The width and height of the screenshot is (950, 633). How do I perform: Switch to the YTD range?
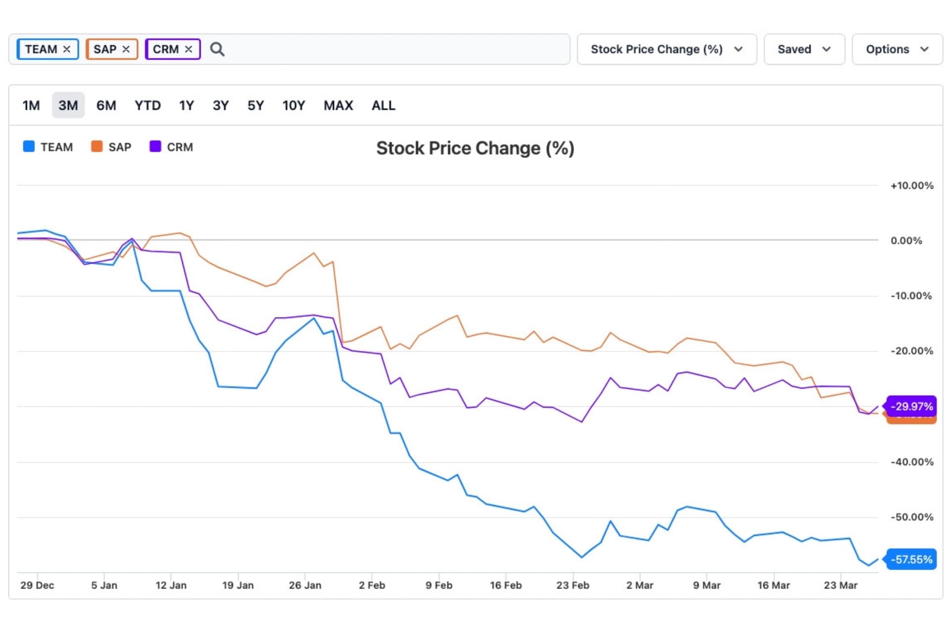(148, 105)
